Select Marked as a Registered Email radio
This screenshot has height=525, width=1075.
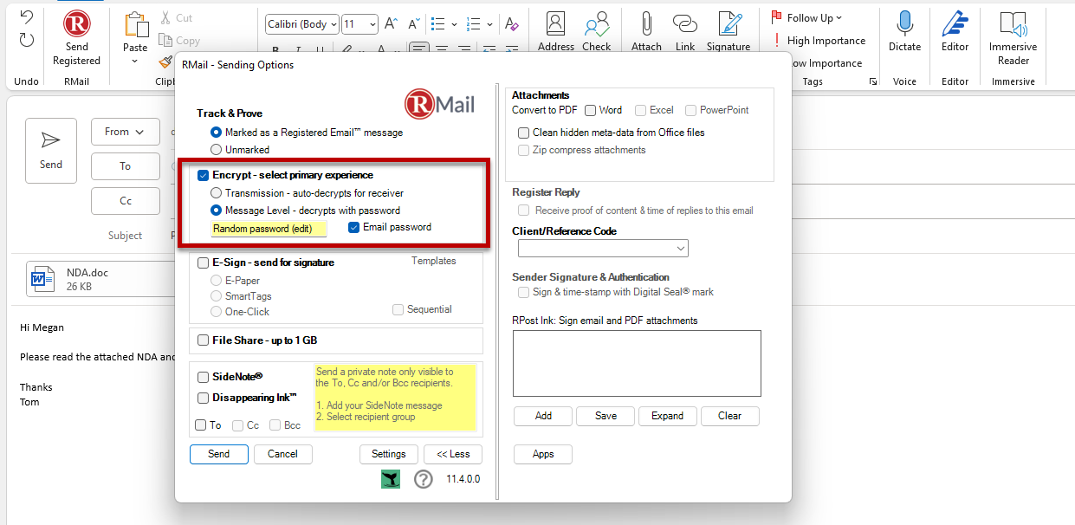(217, 133)
